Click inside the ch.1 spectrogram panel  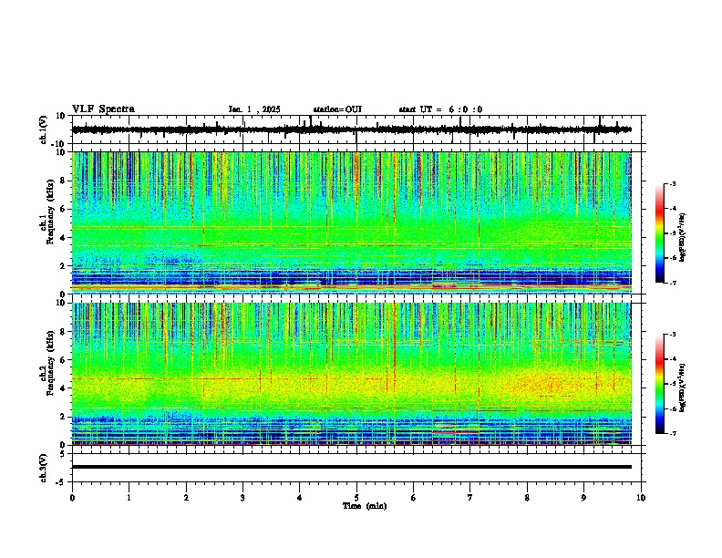pos(352,222)
